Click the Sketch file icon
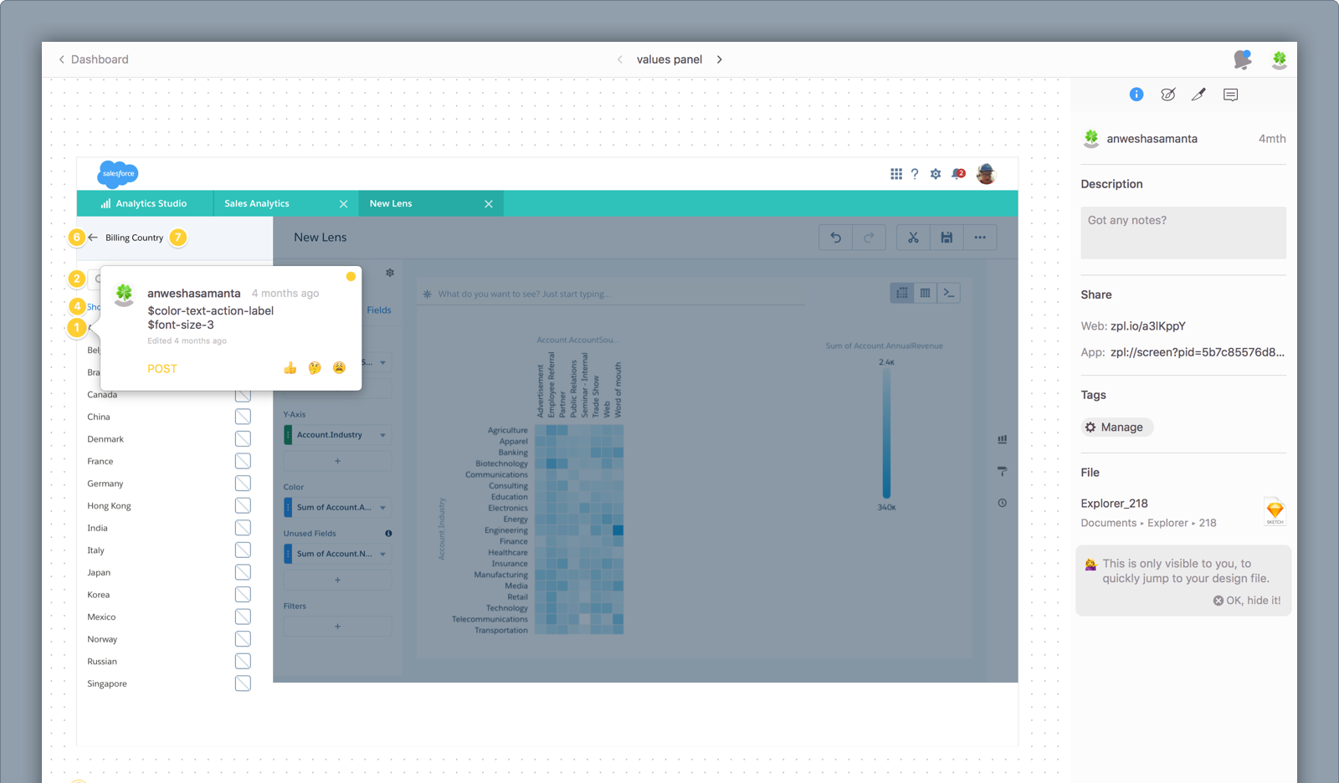 coord(1275,511)
